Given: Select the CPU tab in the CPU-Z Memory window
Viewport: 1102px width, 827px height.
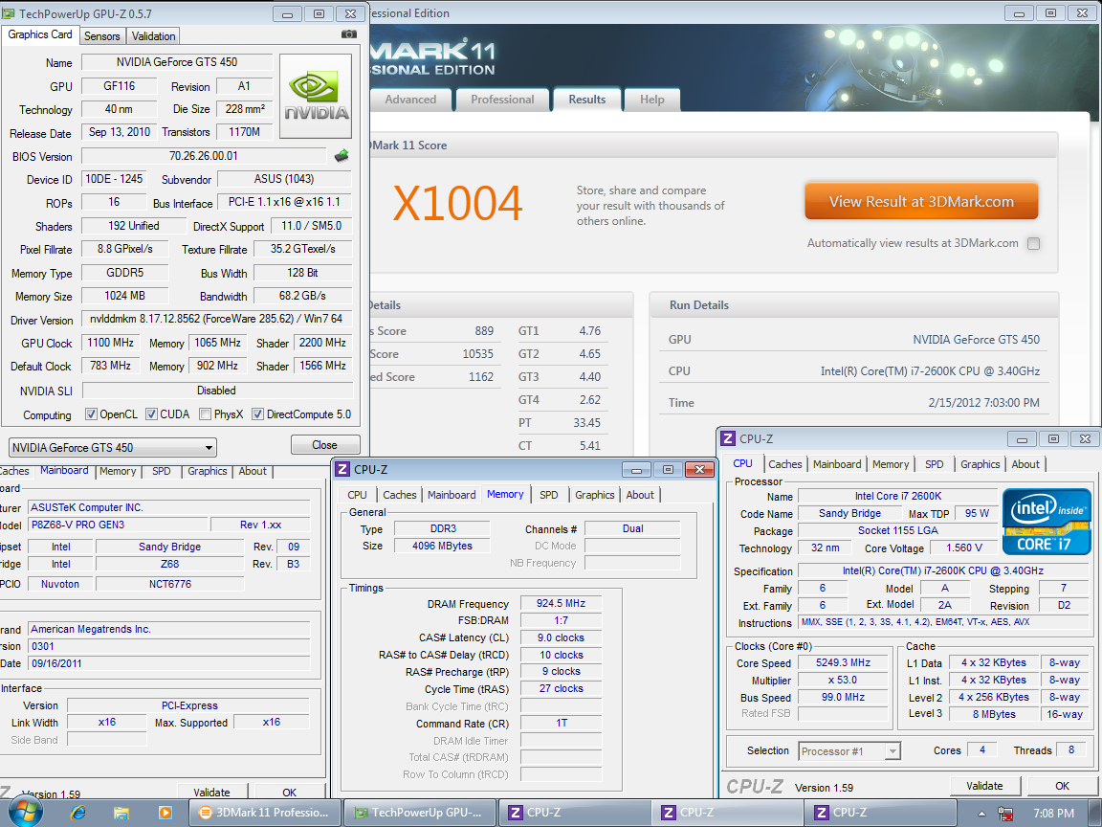Looking at the screenshot, I should (x=357, y=495).
